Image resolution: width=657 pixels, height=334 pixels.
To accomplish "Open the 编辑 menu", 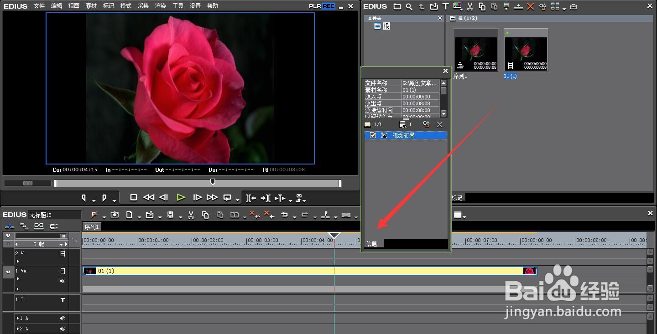I will [57, 6].
